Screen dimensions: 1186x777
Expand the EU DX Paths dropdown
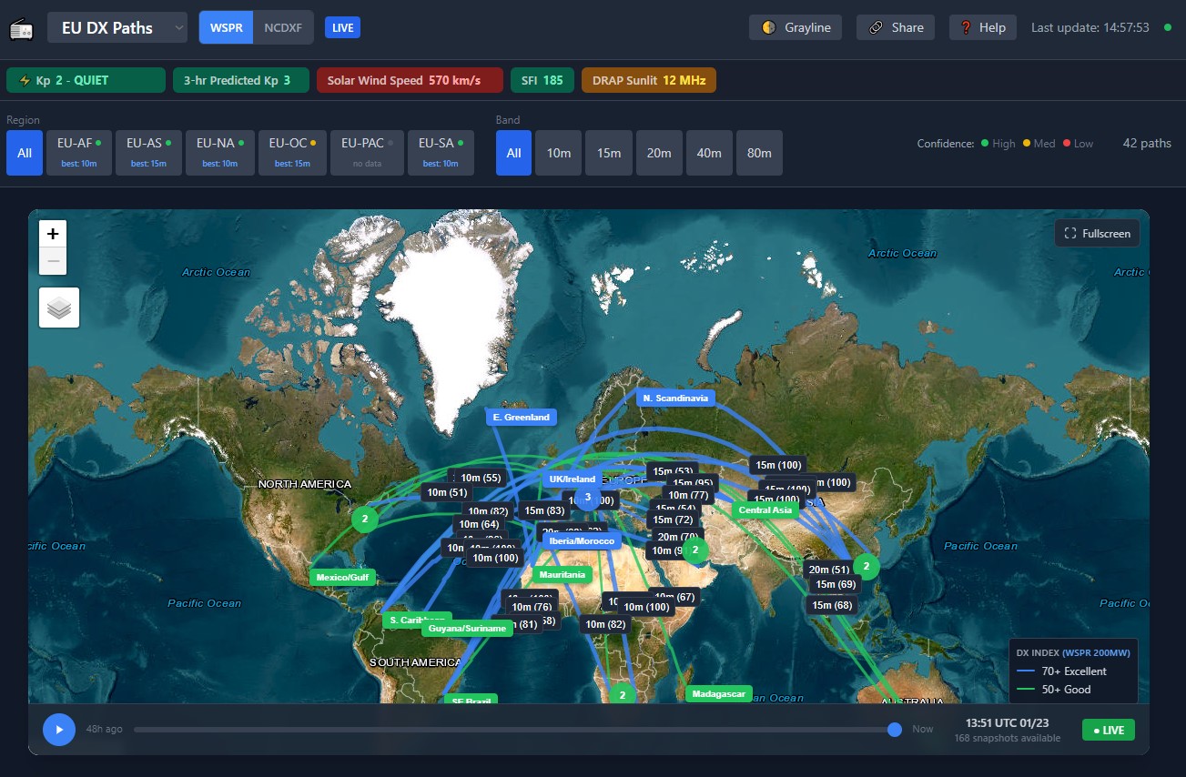117,27
